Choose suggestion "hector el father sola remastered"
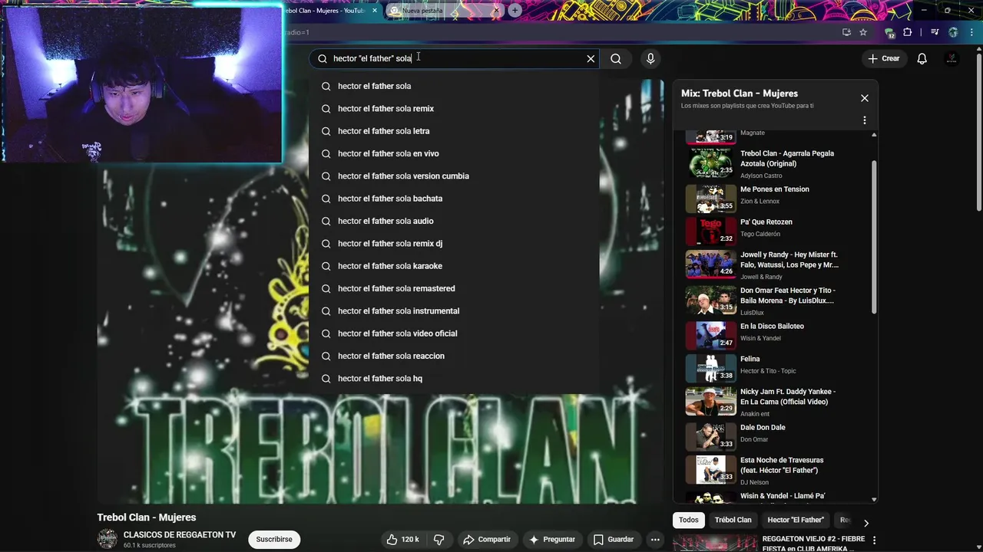This screenshot has width=983, height=552. [x=454, y=288]
